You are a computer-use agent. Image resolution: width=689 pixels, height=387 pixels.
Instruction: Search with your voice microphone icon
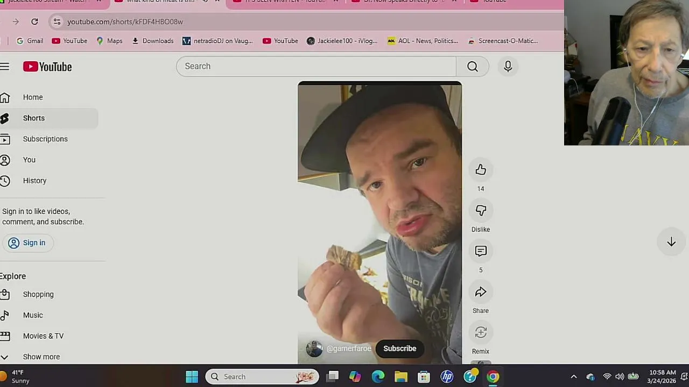click(x=508, y=66)
